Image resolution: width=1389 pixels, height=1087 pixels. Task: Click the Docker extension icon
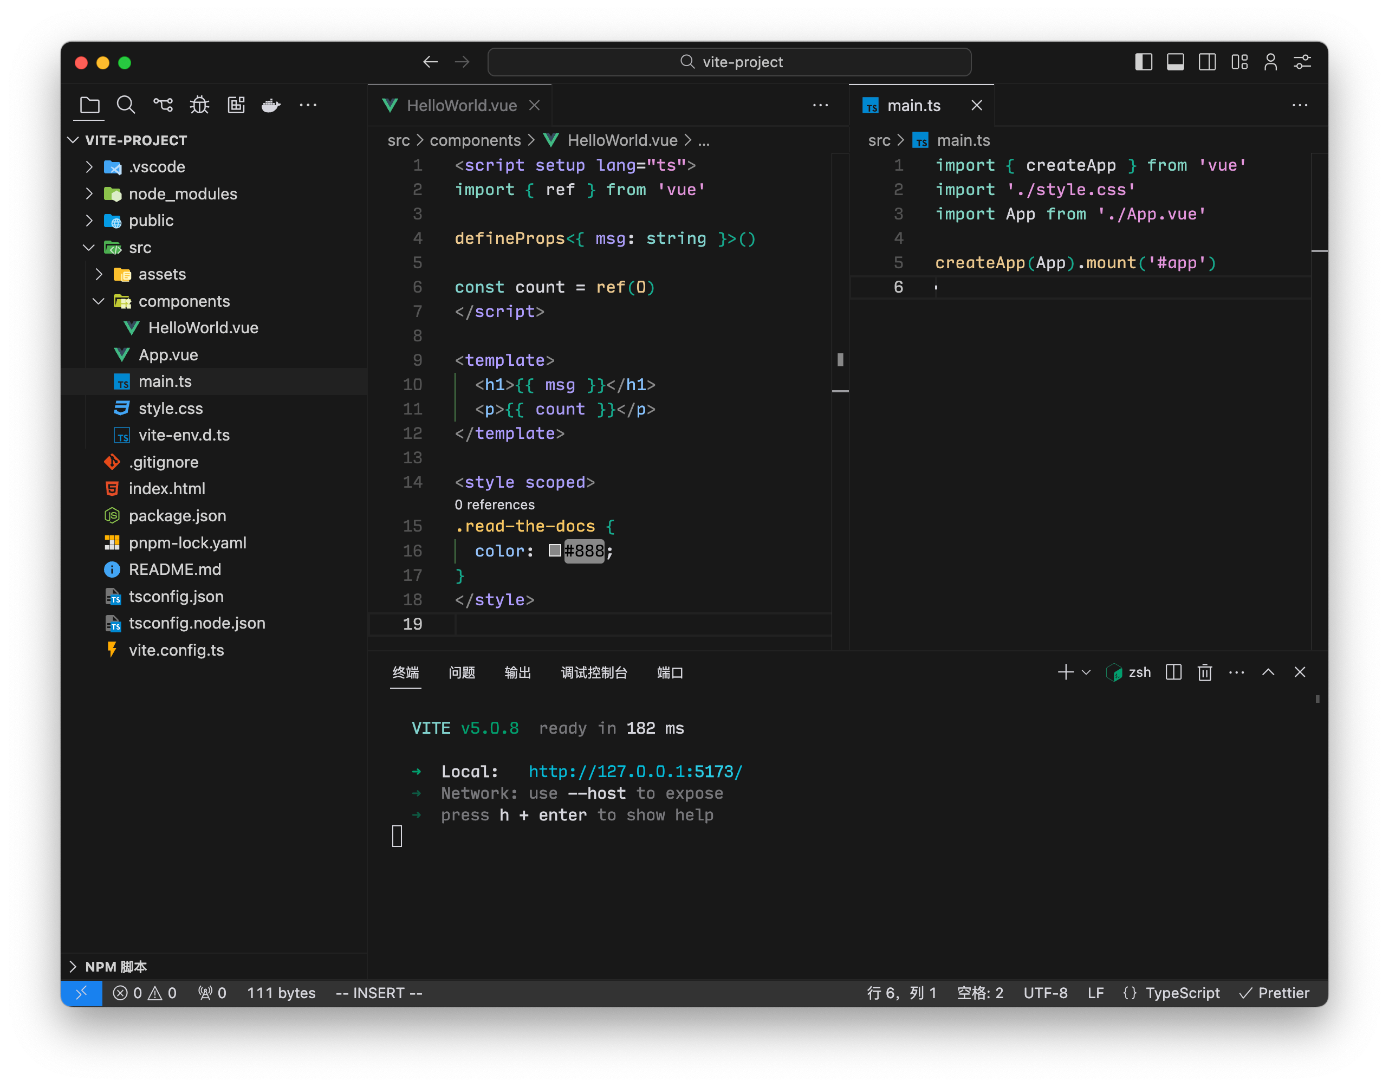(271, 106)
